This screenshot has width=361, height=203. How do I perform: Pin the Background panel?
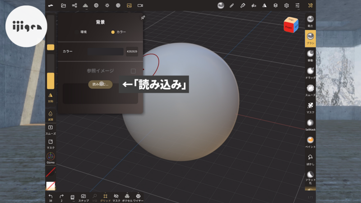[143, 18]
